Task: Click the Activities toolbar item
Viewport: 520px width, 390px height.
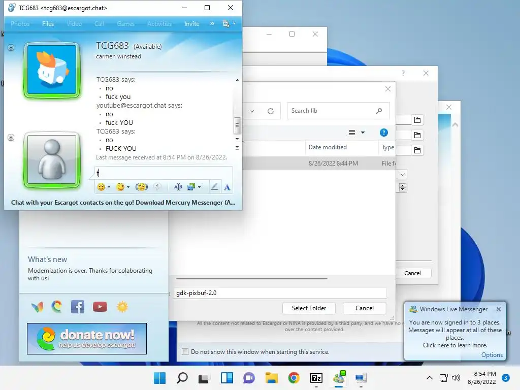Action: pos(159,24)
